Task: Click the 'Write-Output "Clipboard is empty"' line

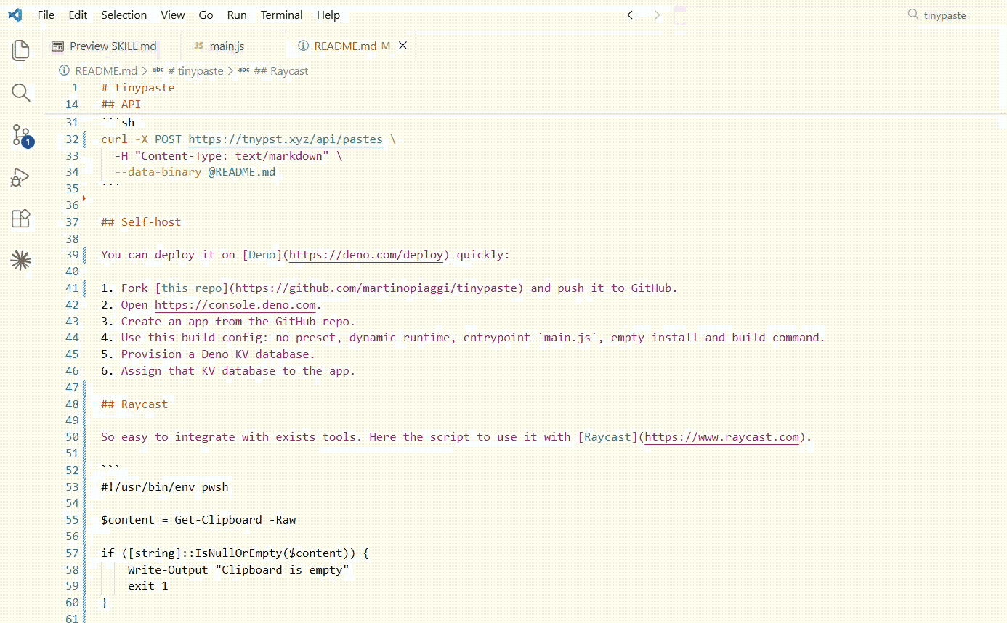Action: (x=238, y=570)
